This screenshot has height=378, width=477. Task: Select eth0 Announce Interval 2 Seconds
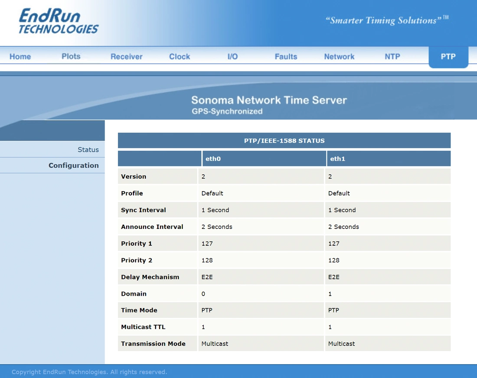(216, 227)
